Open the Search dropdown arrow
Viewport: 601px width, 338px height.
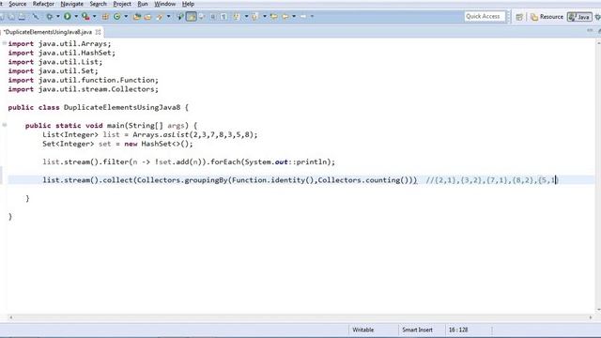169,17
